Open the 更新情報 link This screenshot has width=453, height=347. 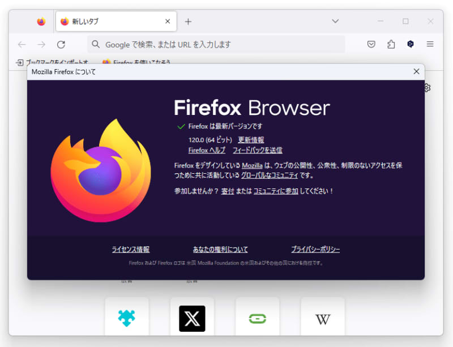(x=251, y=140)
